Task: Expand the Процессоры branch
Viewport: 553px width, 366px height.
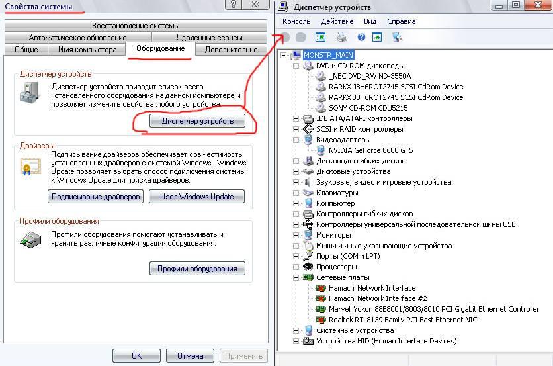Action: click(296, 267)
